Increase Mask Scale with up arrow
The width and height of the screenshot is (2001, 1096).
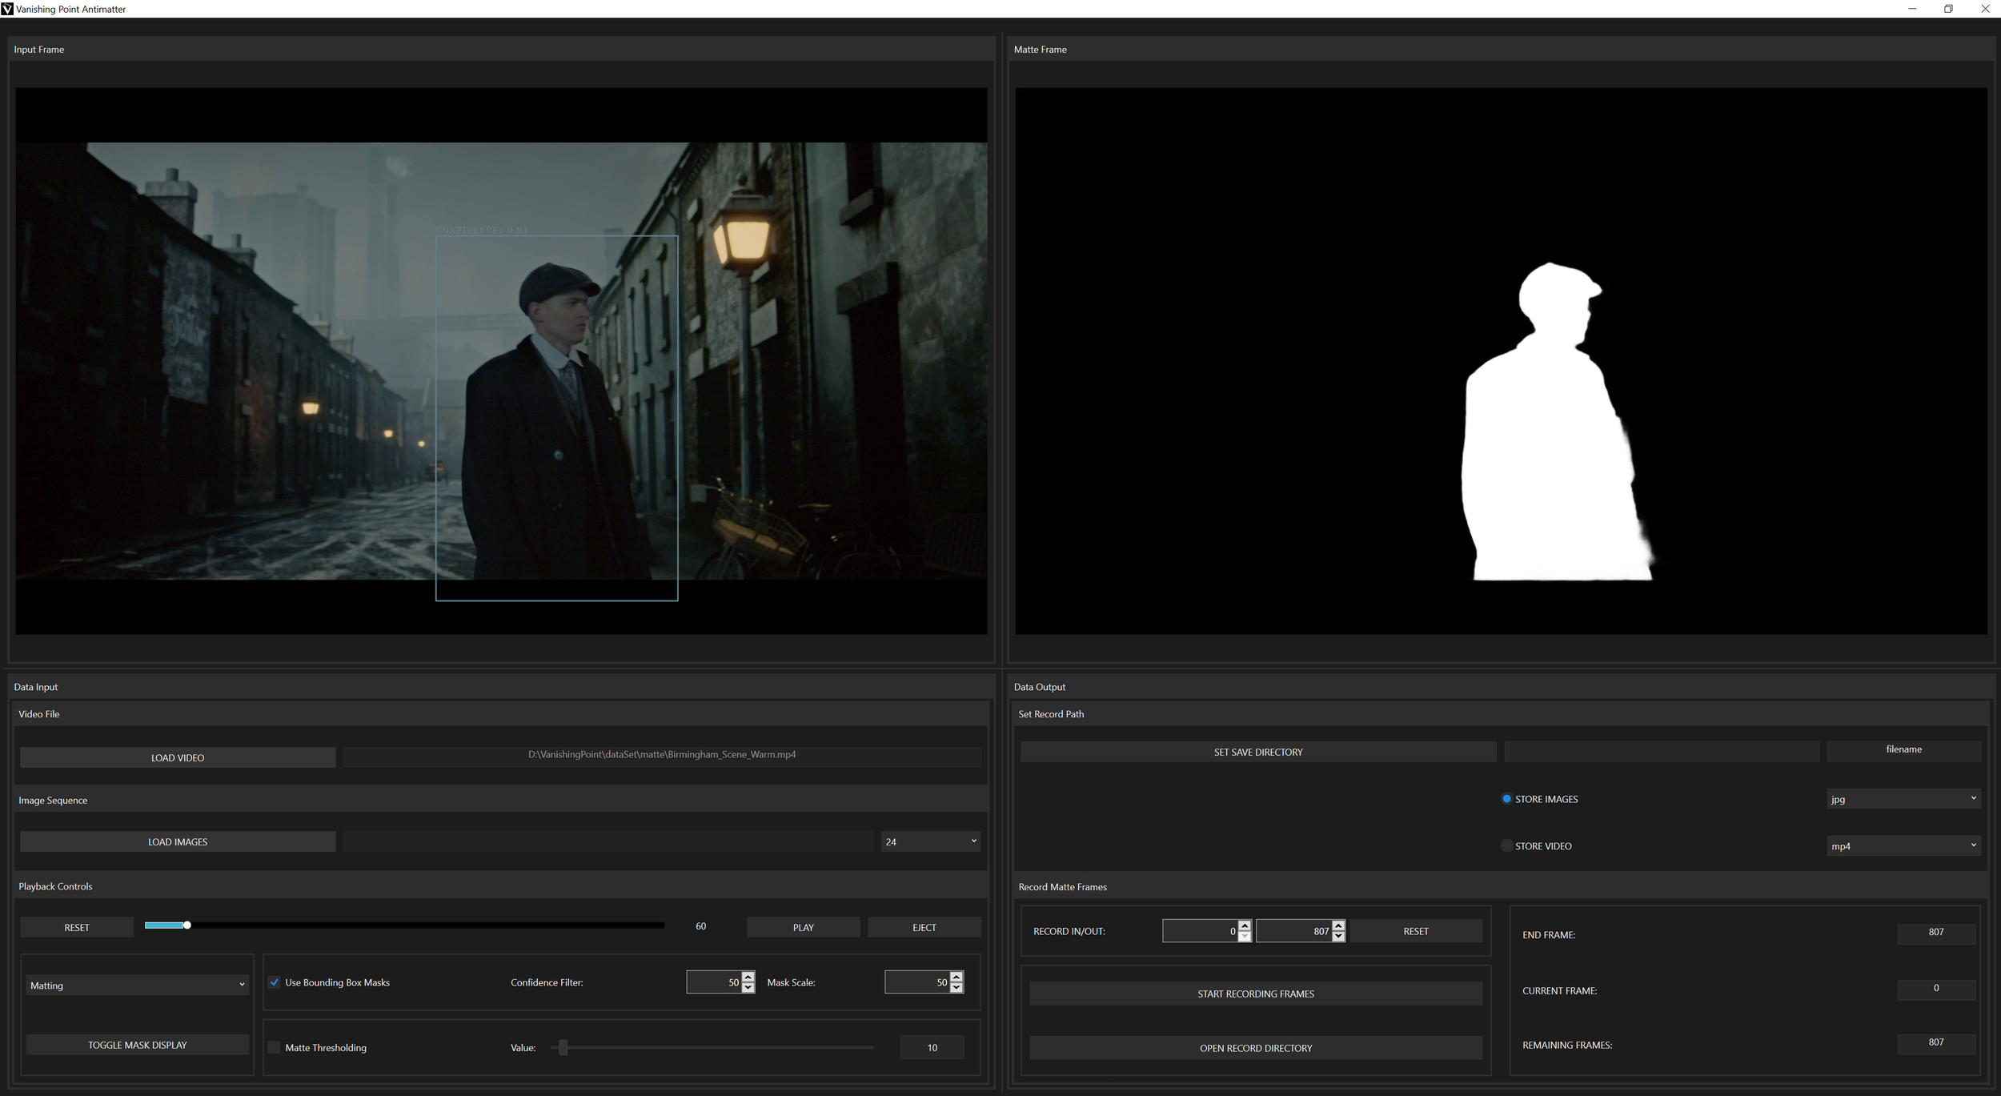click(x=956, y=977)
